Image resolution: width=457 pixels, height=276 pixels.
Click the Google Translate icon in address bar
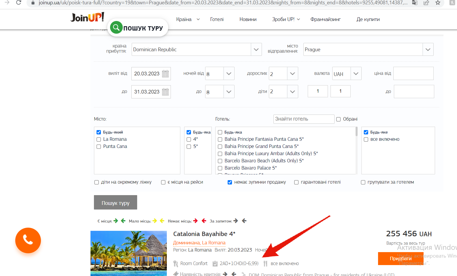tap(415, 3)
